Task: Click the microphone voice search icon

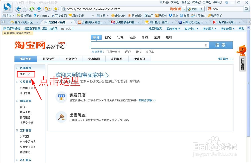Action: pyautogui.click(x=206, y=45)
